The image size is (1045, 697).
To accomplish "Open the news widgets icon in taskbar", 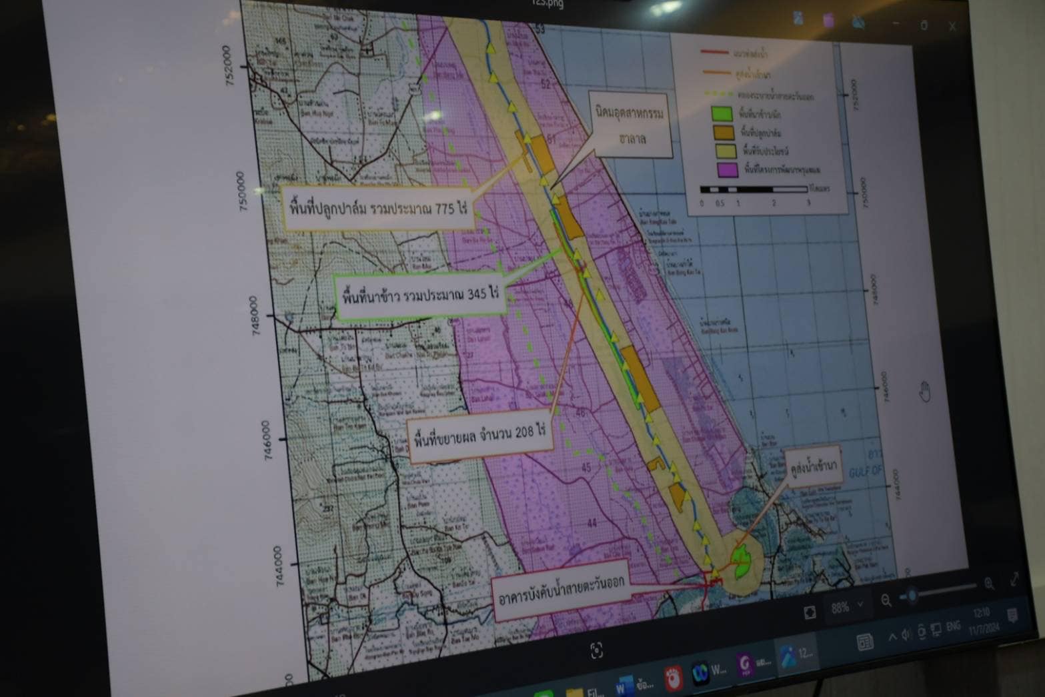I will [865, 642].
